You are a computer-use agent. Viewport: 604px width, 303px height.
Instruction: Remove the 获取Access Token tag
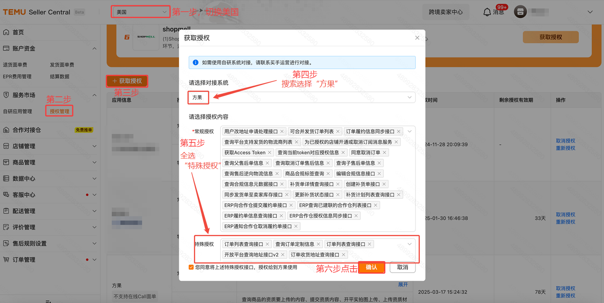(x=270, y=153)
